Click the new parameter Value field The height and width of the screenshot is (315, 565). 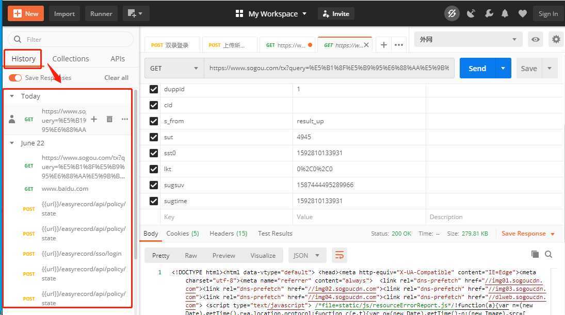tap(359, 217)
